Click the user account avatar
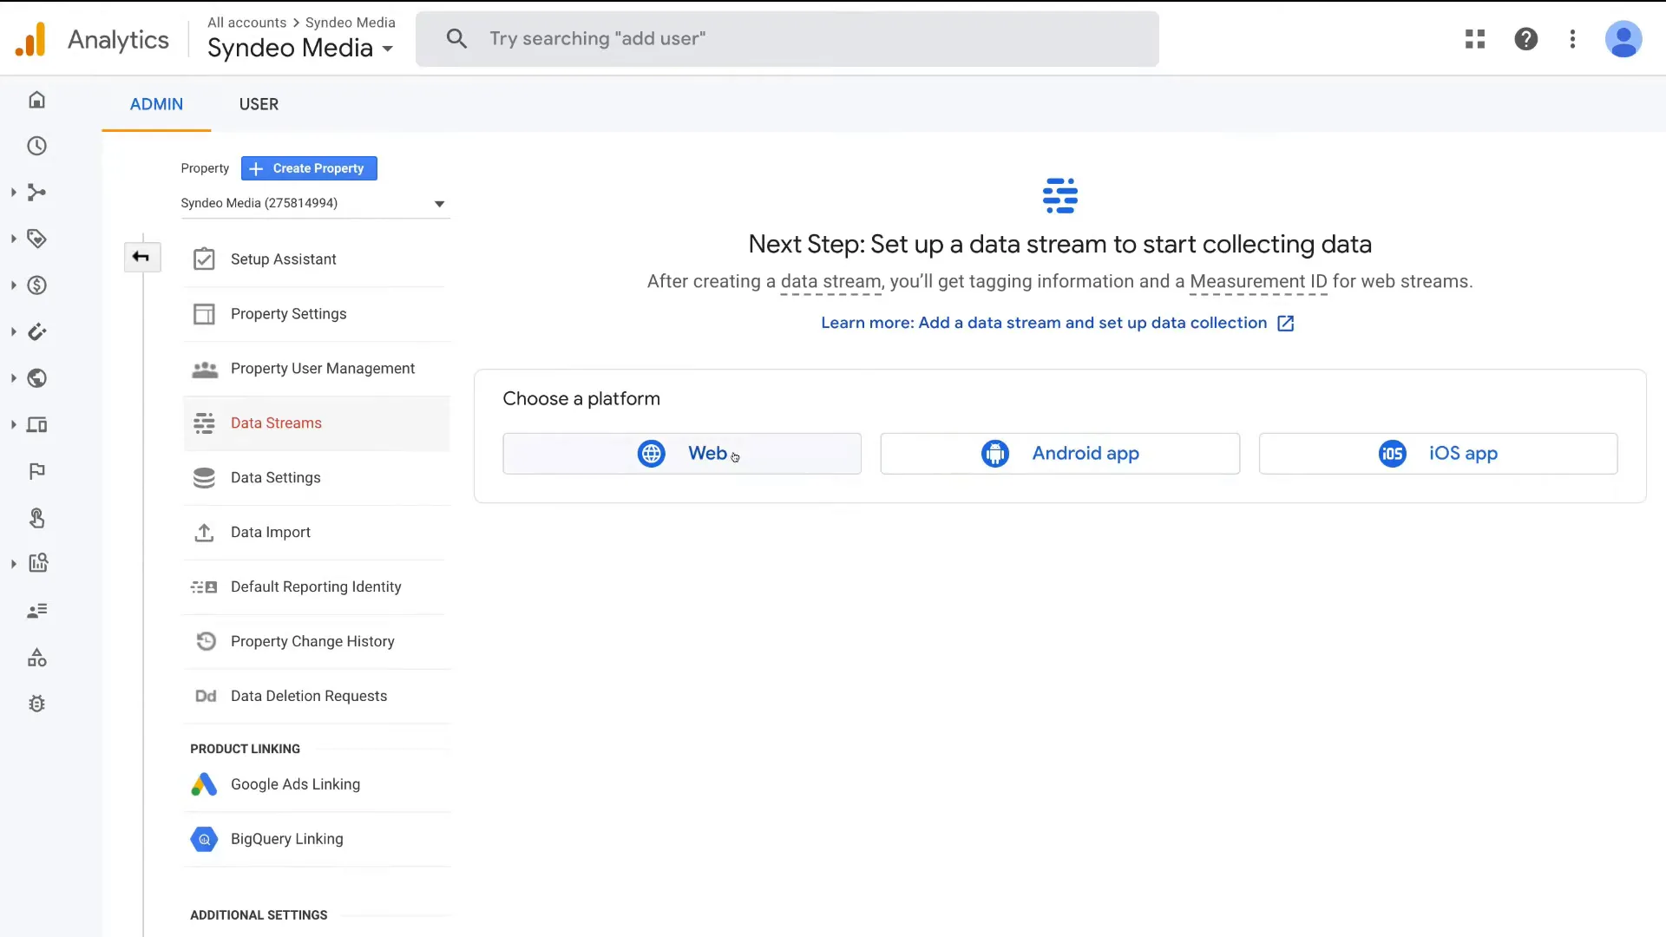 (1623, 39)
